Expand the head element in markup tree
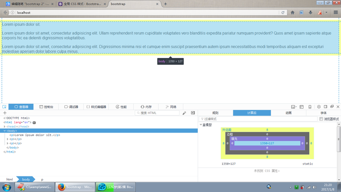341x192 pixels. 4,127
